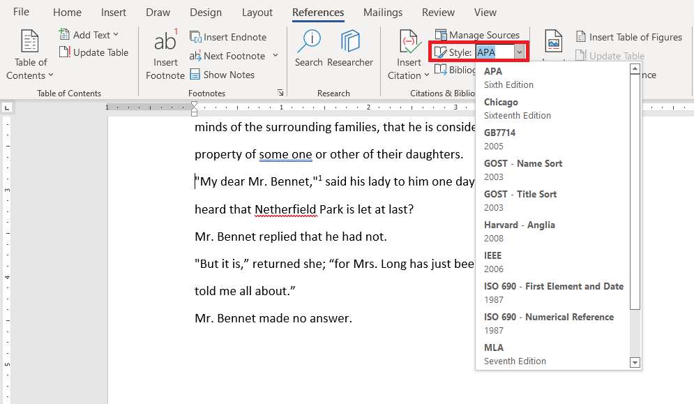Go to Next Footnote

(227, 56)
